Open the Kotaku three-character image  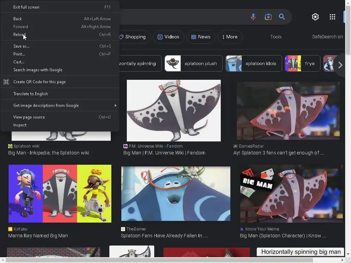click(x=60, y=194)
